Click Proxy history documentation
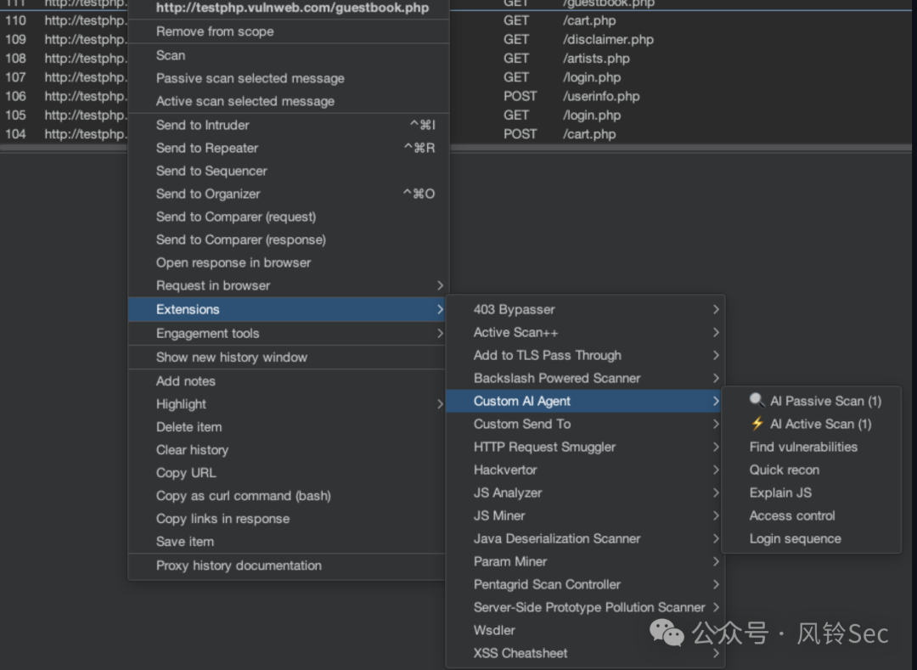This screenshot has height=670, width=917. click(x=239, y=566)
